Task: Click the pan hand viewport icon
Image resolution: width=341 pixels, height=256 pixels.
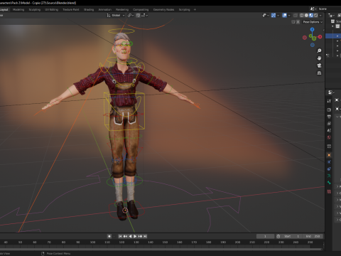Action: point(319,58)
